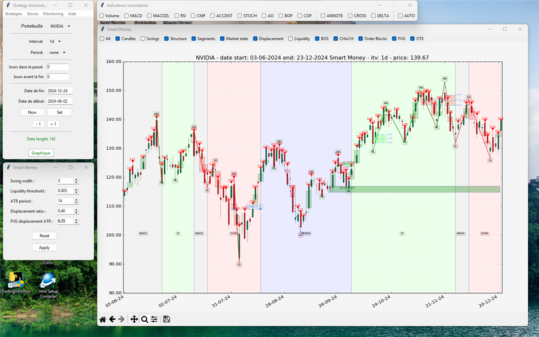The width and height of the screenshot is (539, 337).
Task: Enable the Liquidity checkbox
Action: coord(291,39)
